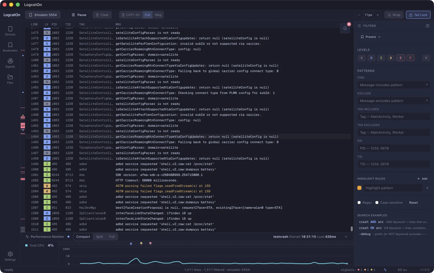Toggle the Error (E) level filter
This screenshot has width=434, height=273.
[x=401, y=58]
